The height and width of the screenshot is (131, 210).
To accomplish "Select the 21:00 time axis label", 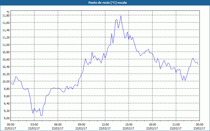I will tap(176, 125).
